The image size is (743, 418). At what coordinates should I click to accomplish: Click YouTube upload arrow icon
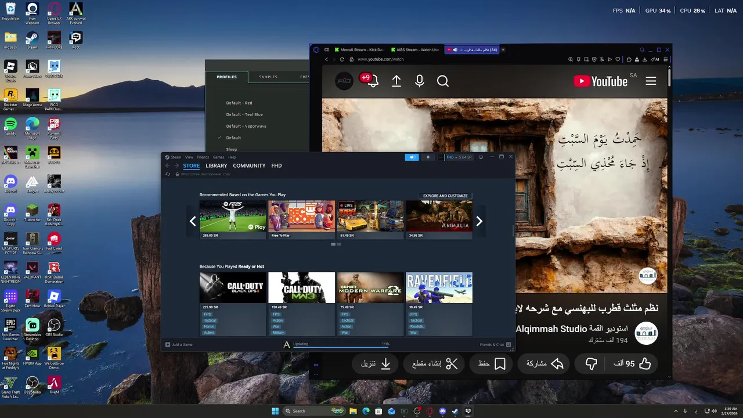point(396,81)
